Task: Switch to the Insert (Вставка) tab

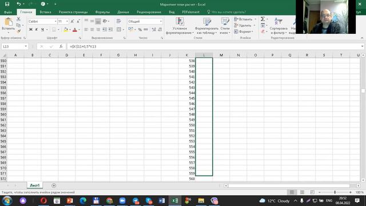Action: (45, 12)
